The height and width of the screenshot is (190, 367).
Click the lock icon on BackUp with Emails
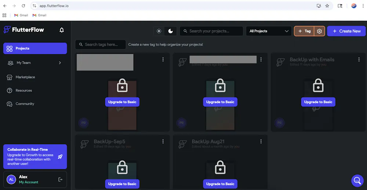pos(318,85)
